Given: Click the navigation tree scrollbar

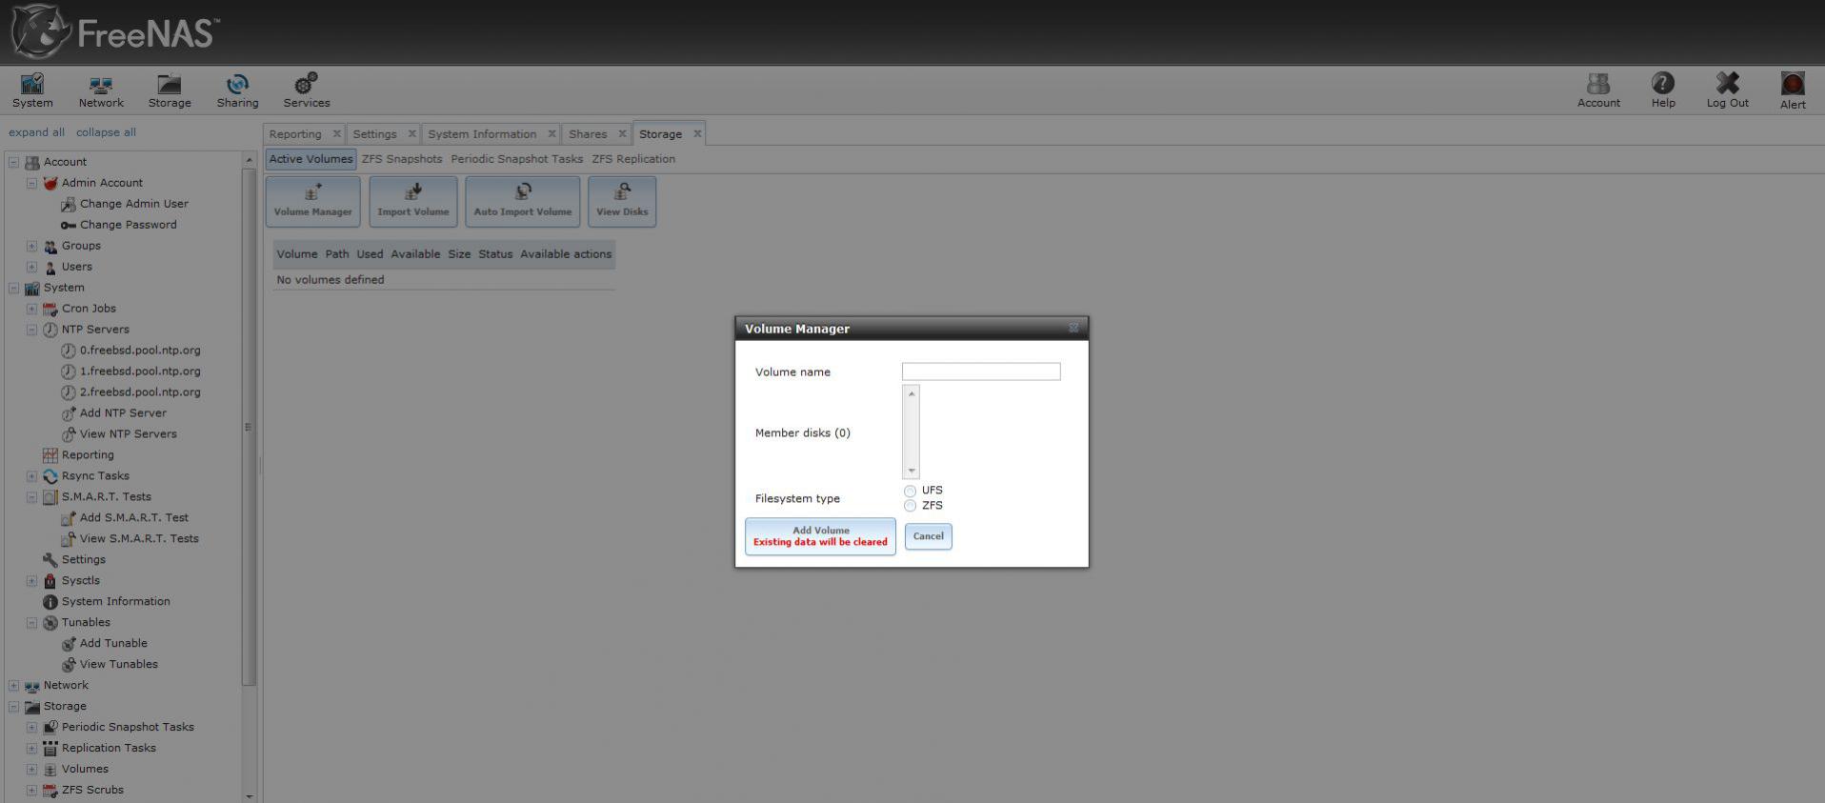Looking at the screenshot, I should point(250,427).
